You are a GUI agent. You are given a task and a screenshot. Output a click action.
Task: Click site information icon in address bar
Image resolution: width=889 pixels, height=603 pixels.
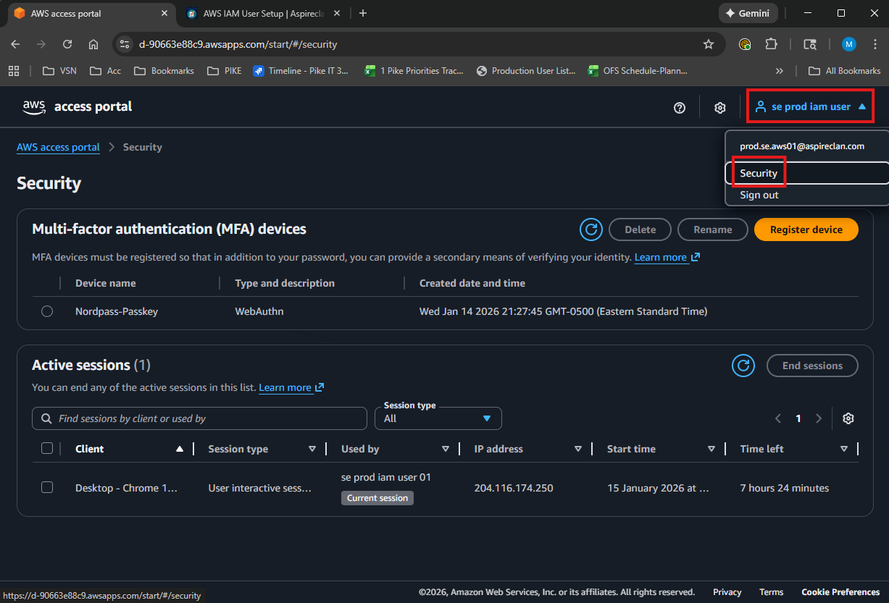[x=125, y=44]
